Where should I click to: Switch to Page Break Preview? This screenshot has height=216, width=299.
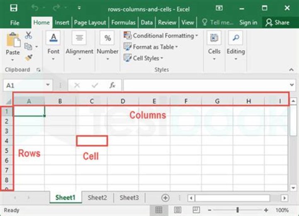(196, 210)
